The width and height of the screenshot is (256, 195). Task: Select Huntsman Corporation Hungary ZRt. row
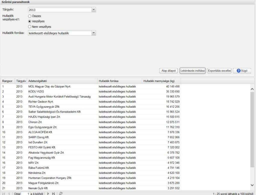pos(90,178)
